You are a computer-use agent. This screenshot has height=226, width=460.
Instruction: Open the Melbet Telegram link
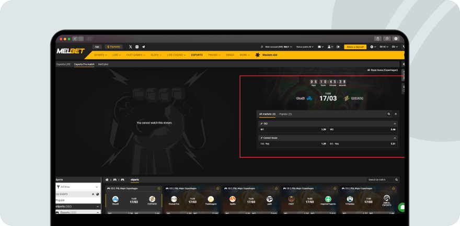[143, 47]
